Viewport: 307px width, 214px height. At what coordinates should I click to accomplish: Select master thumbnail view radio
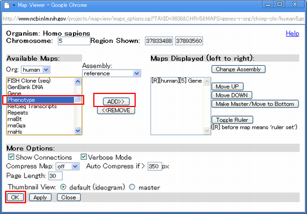point(132,187)
